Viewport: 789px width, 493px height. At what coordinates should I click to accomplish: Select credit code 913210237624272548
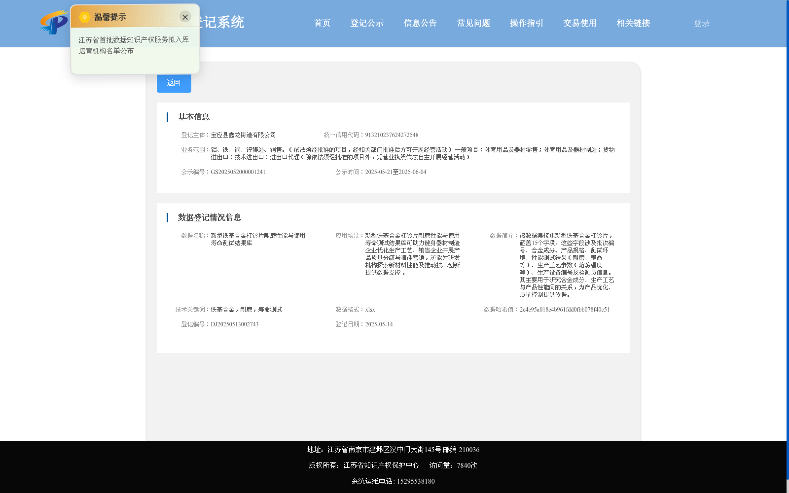click(392, 135)
